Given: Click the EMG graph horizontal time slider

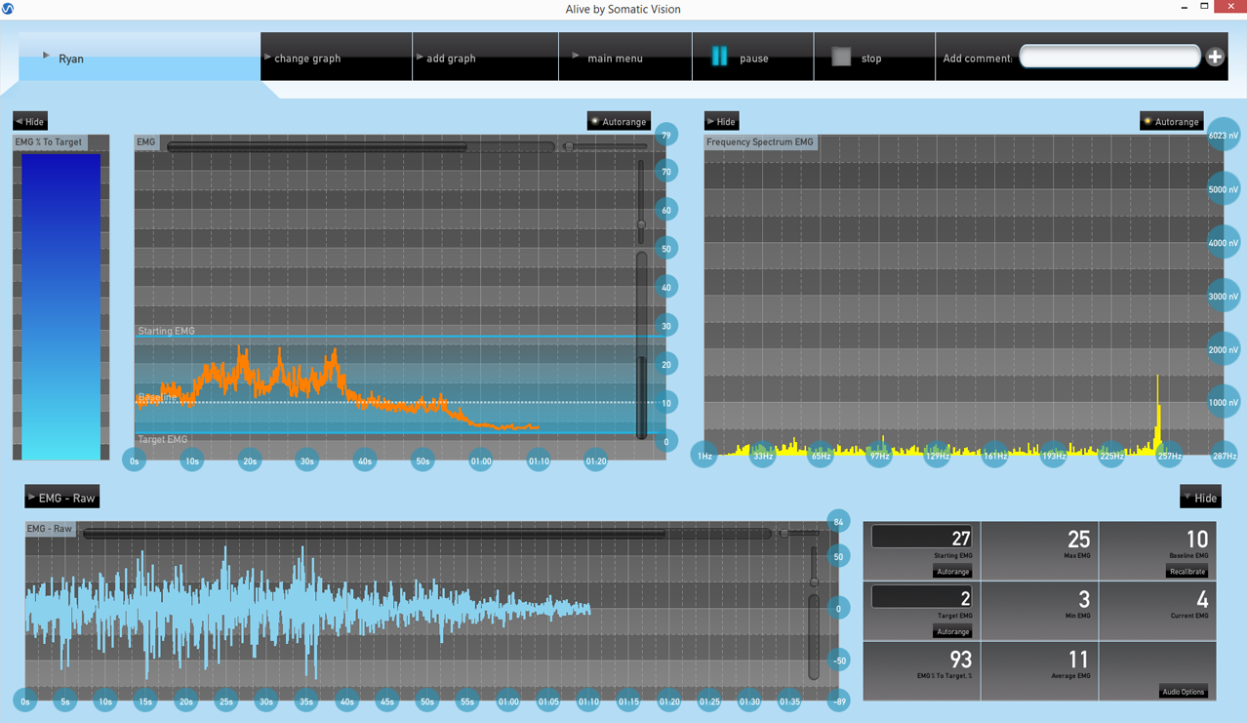Looking at the screenshot, I should (x=317, y=147).
